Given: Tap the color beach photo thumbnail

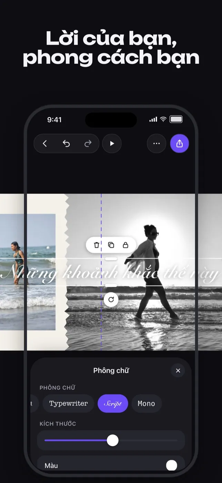Looking at the screenshot, I should click(x=28, y=272).
